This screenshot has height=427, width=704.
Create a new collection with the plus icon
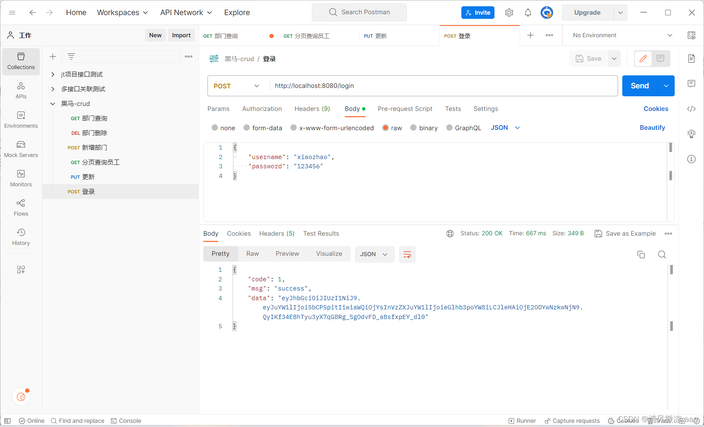click(53, 57)
